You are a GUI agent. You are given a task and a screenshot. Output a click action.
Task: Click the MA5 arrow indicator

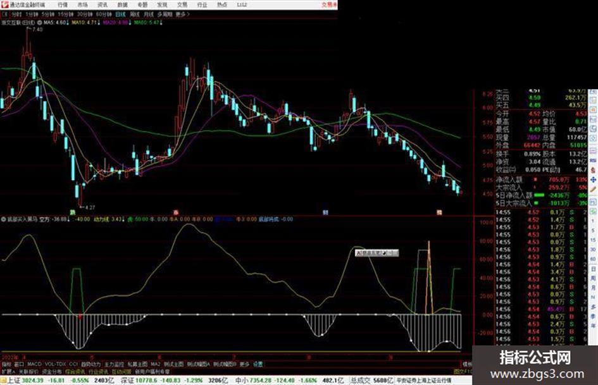(68, 23)
